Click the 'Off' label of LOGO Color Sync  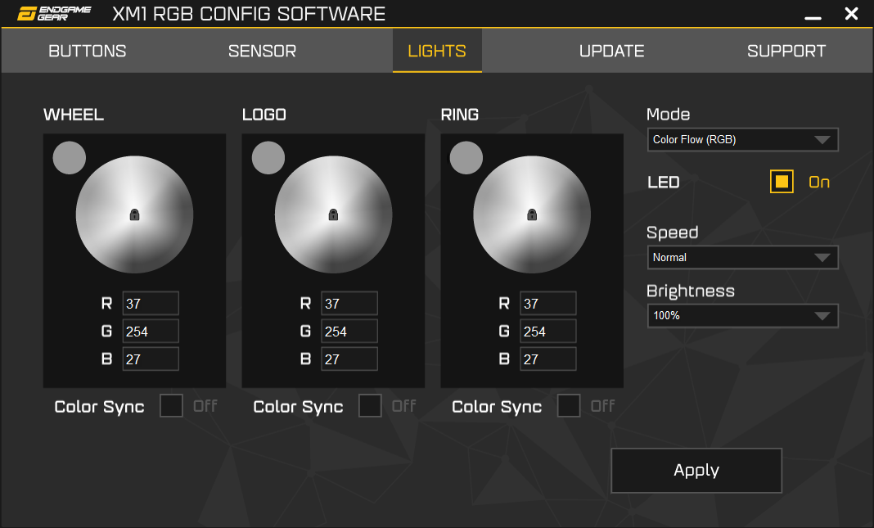coord(404,406)
